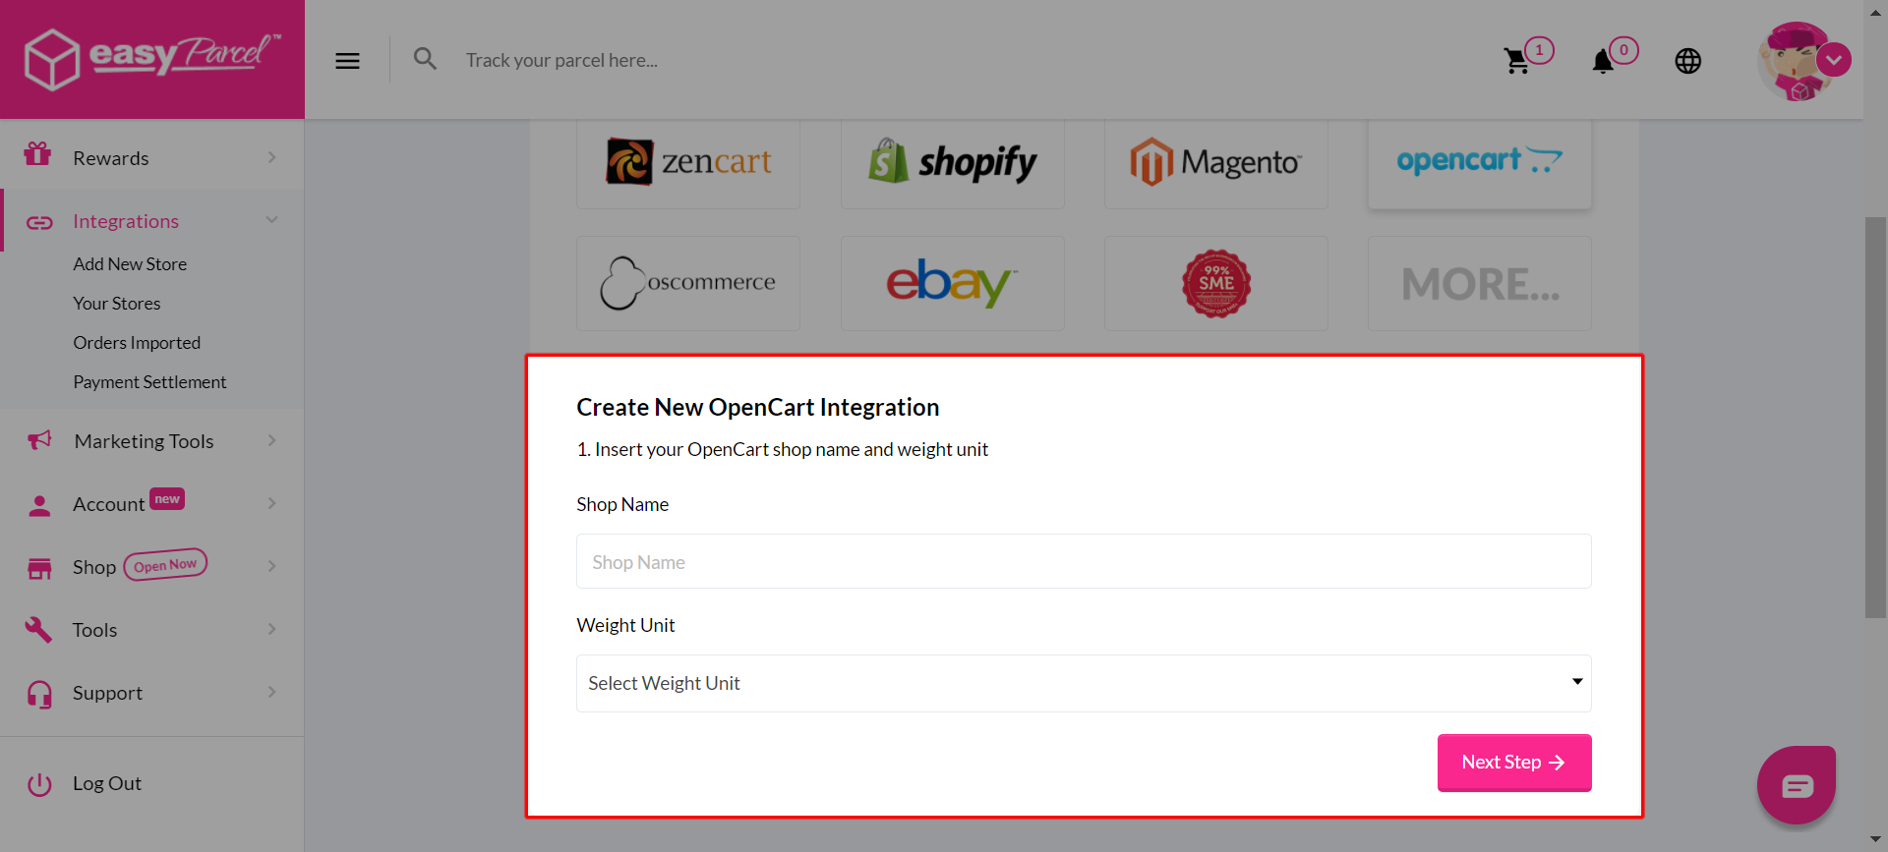Click the Rewards gift icon
The width and height of the screenshot is (1888, 852).
(x=38, y=154)
